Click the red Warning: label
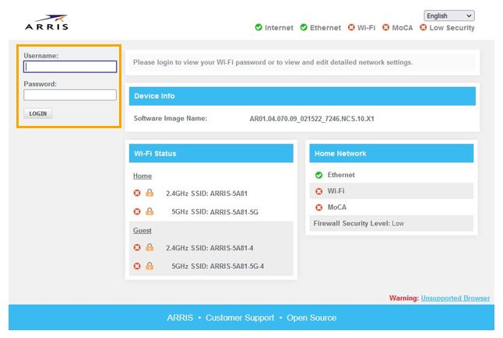Screen dimensions: 503x338 pos(404,298)
